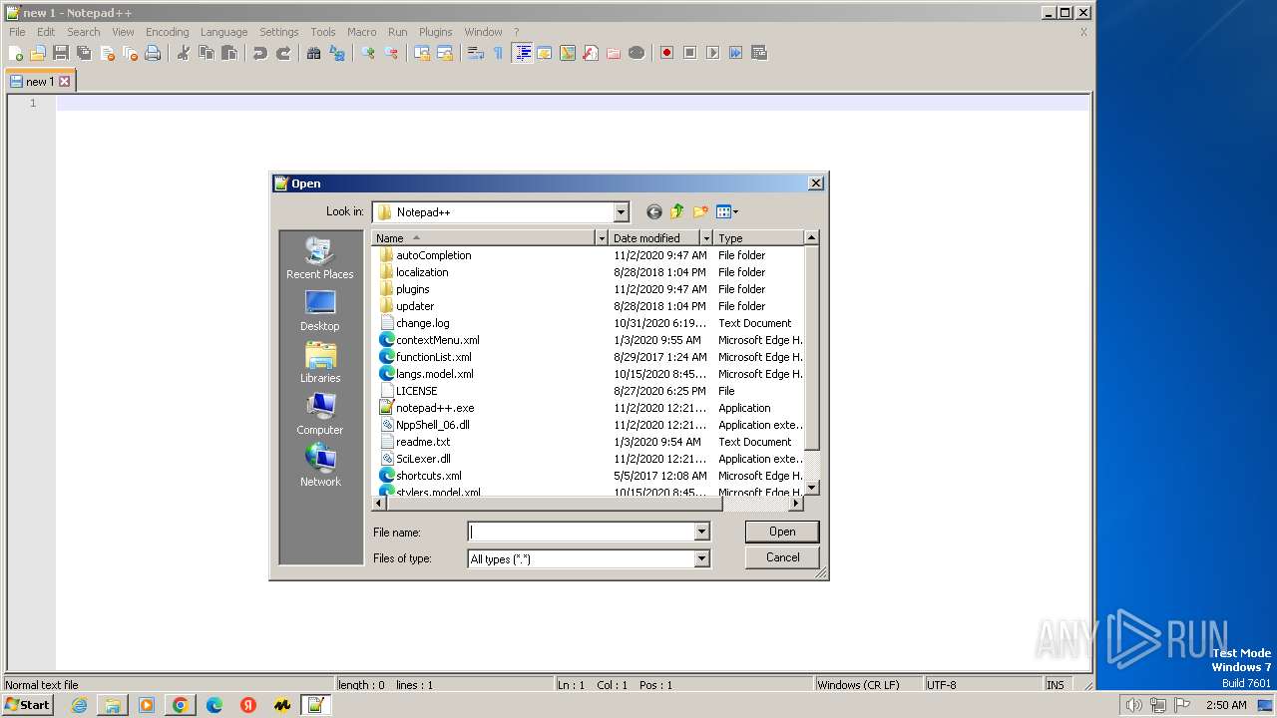Click the Print toolbar icon

tap(153, 53)
